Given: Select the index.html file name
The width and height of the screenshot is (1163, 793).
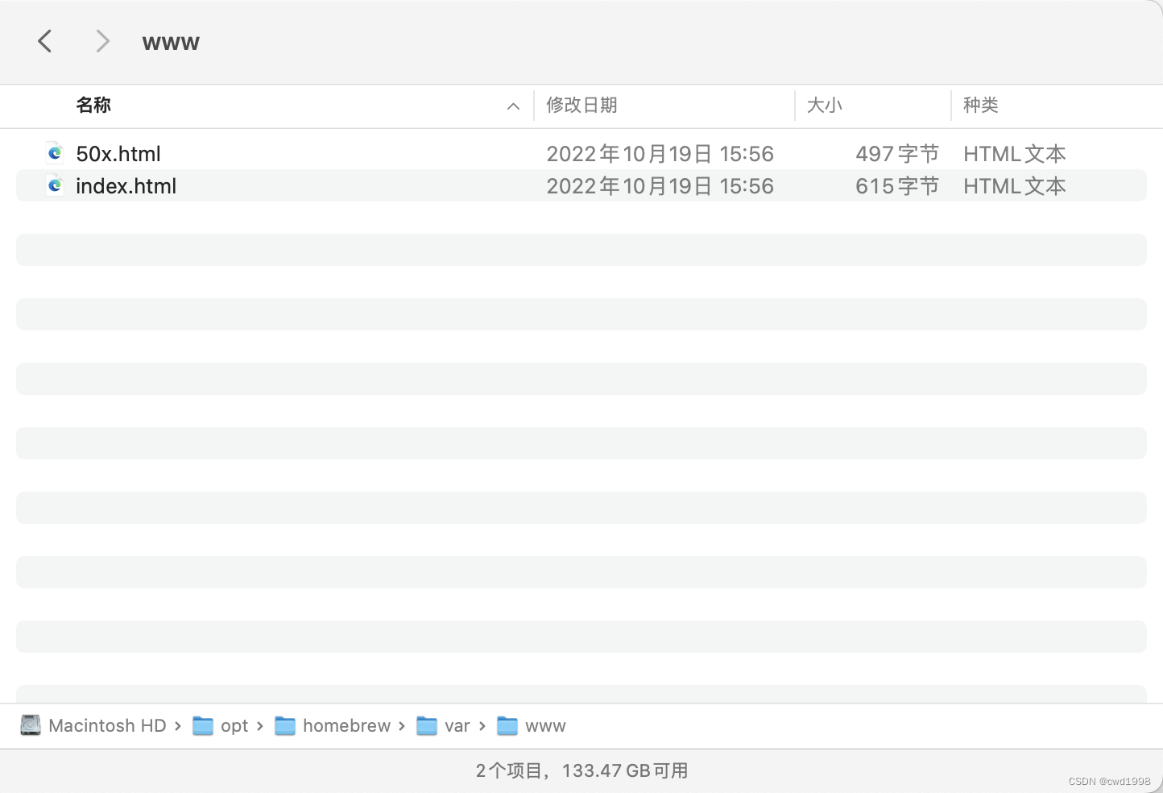Looking at the screenshot, I should coord(126,185).
